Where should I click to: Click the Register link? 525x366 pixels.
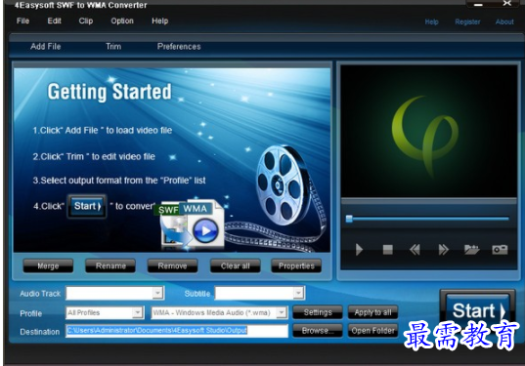point(467,22)
